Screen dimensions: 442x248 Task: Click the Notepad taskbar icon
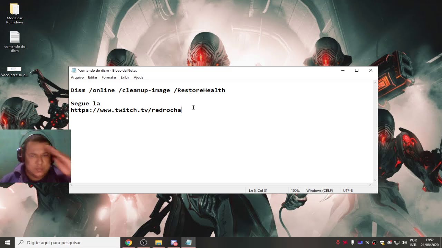pyautogui.click(x=189, y=242)
